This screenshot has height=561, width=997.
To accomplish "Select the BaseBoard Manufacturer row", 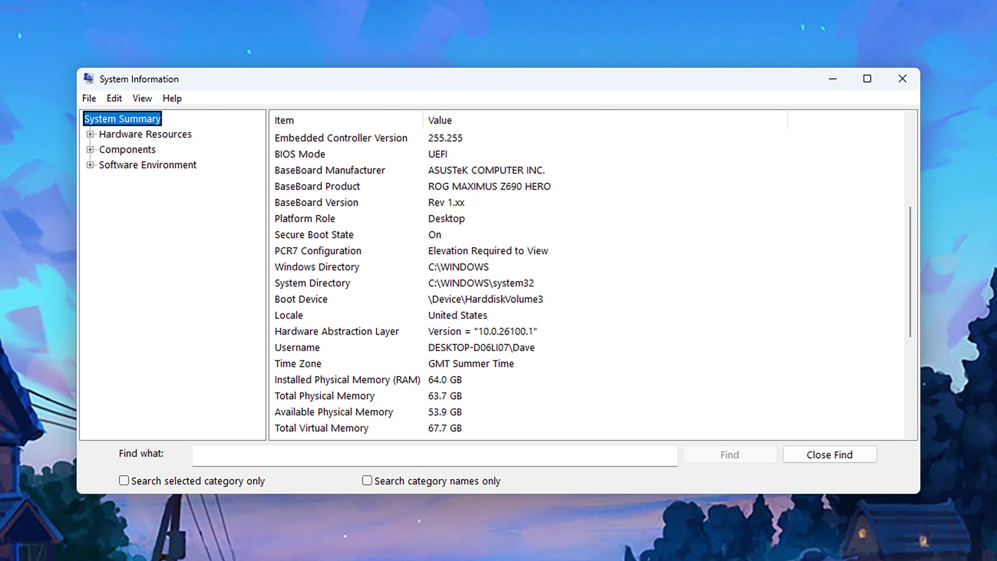I will (x=528, y=171).
